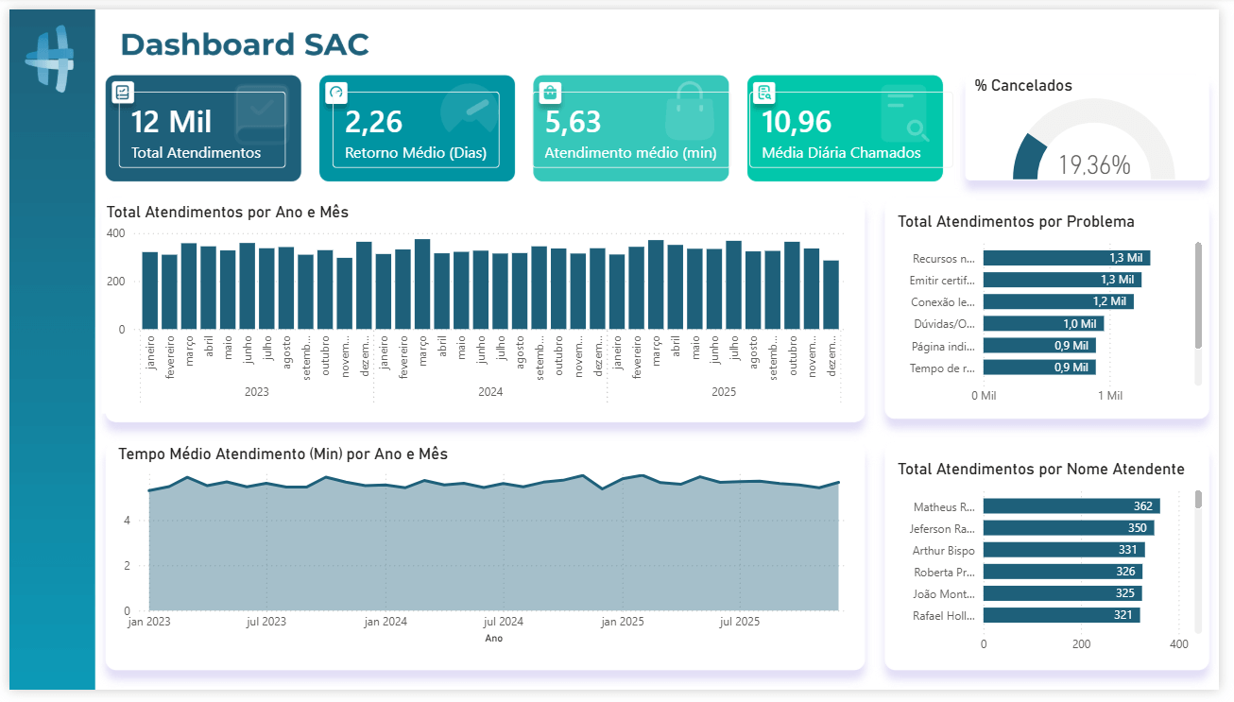Click the 2025 year label under bar chart
The height and width of the screenshot is (702, 1234).
tap(724, 391)
